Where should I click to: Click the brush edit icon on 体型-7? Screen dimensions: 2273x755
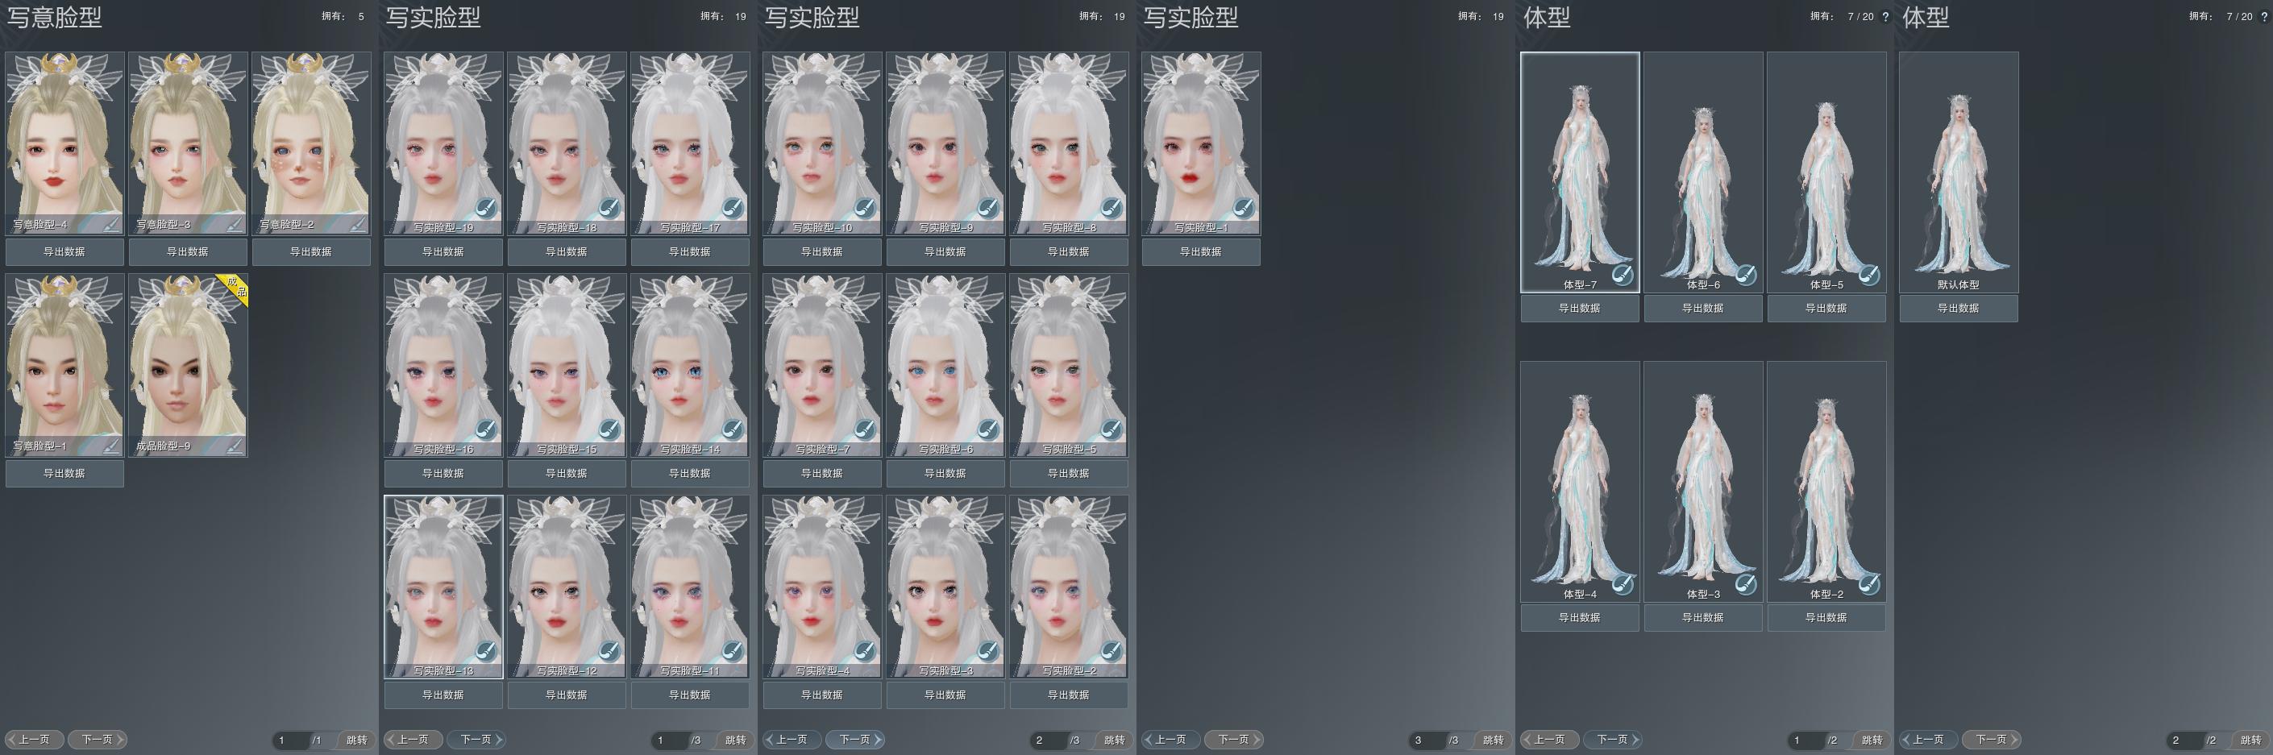click(x=1623, y=276)
